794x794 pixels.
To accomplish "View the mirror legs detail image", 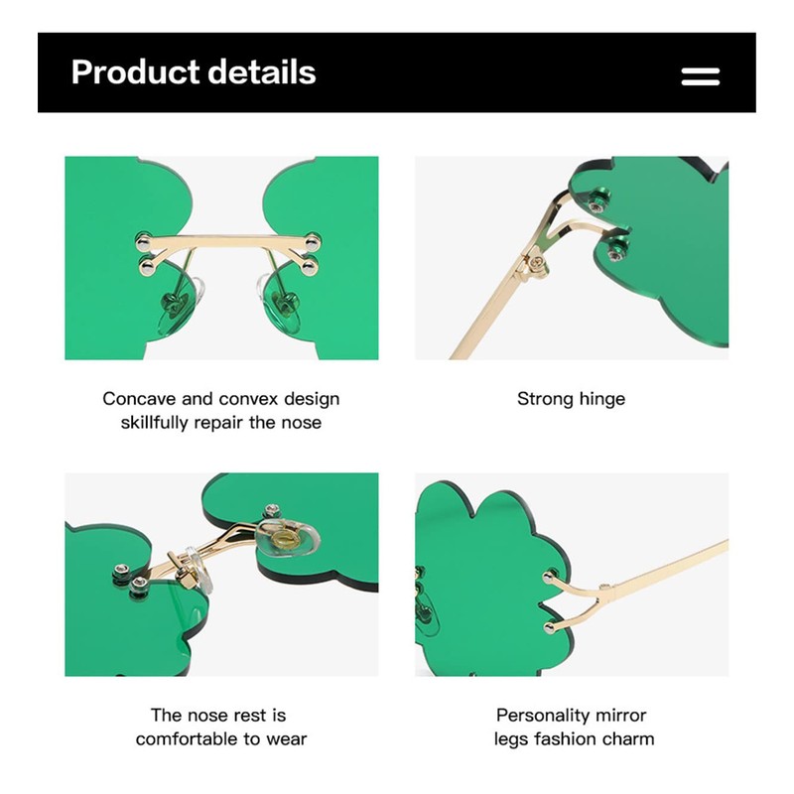I will [572, 575].
